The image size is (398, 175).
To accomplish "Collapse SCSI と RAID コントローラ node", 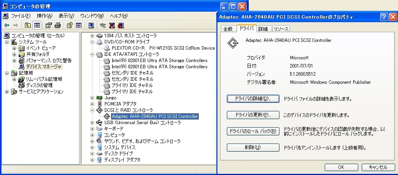I will coord(92,110).
